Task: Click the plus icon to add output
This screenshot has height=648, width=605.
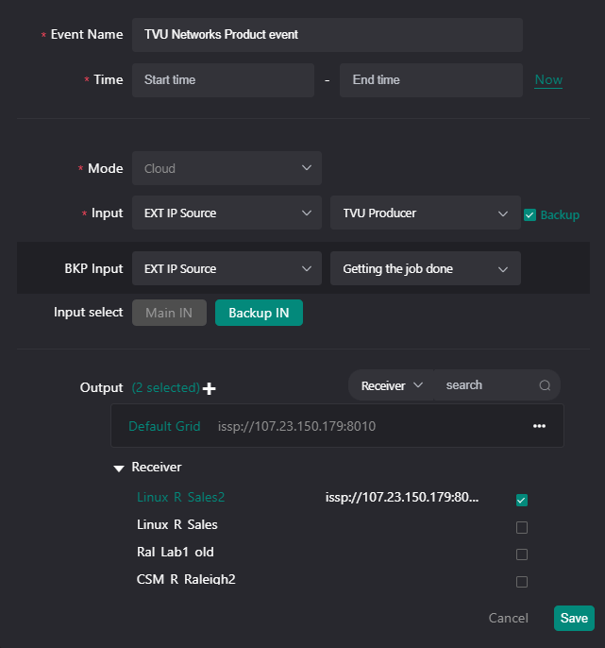Action: (x=210, y=388)
